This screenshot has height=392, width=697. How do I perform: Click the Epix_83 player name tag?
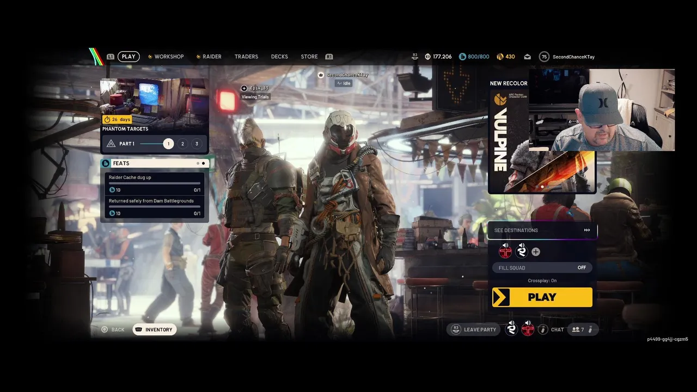click(259, 88)
